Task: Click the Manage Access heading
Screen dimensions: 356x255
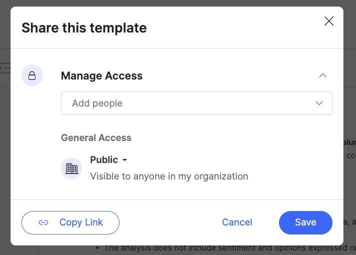Action: pyautogui.click(x=101, y=75)
